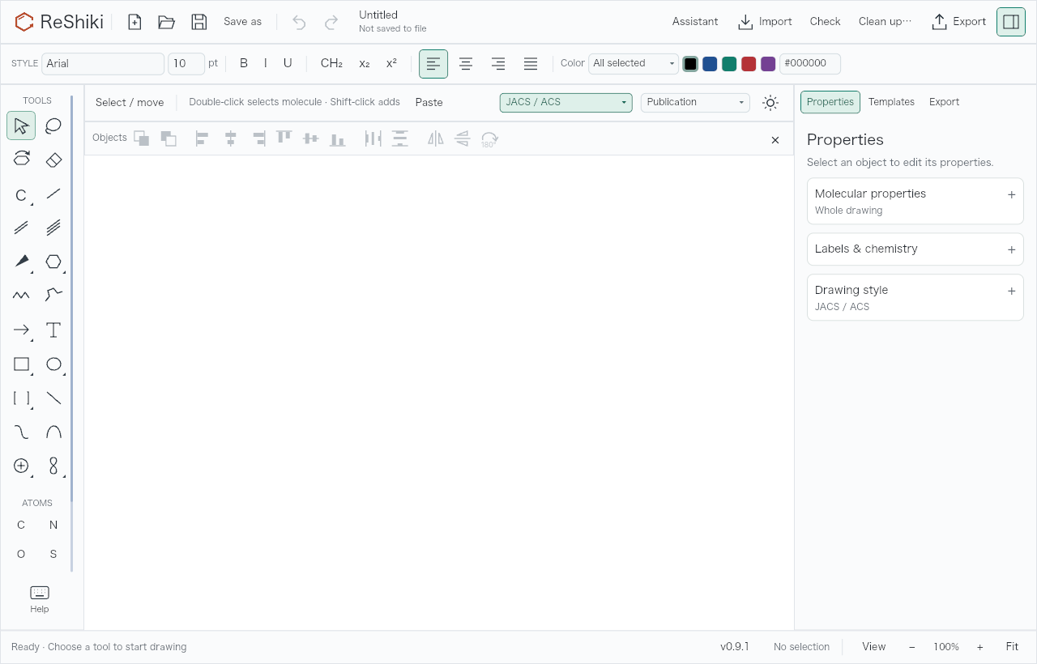Click the Check button
This screenshot has width=1037, height=664.
click(825, 22)
